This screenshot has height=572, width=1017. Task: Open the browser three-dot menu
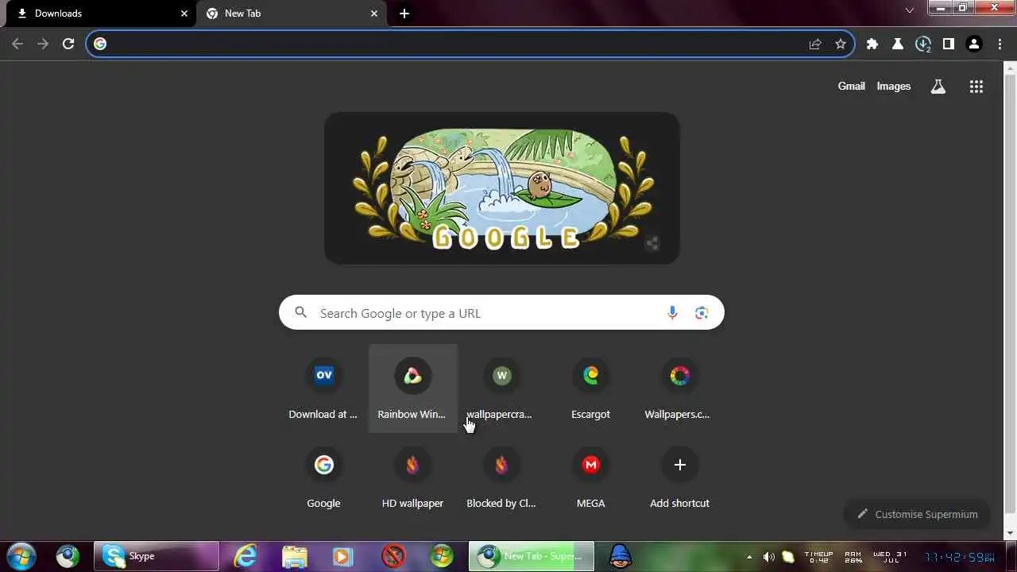tap(1000, 44)
